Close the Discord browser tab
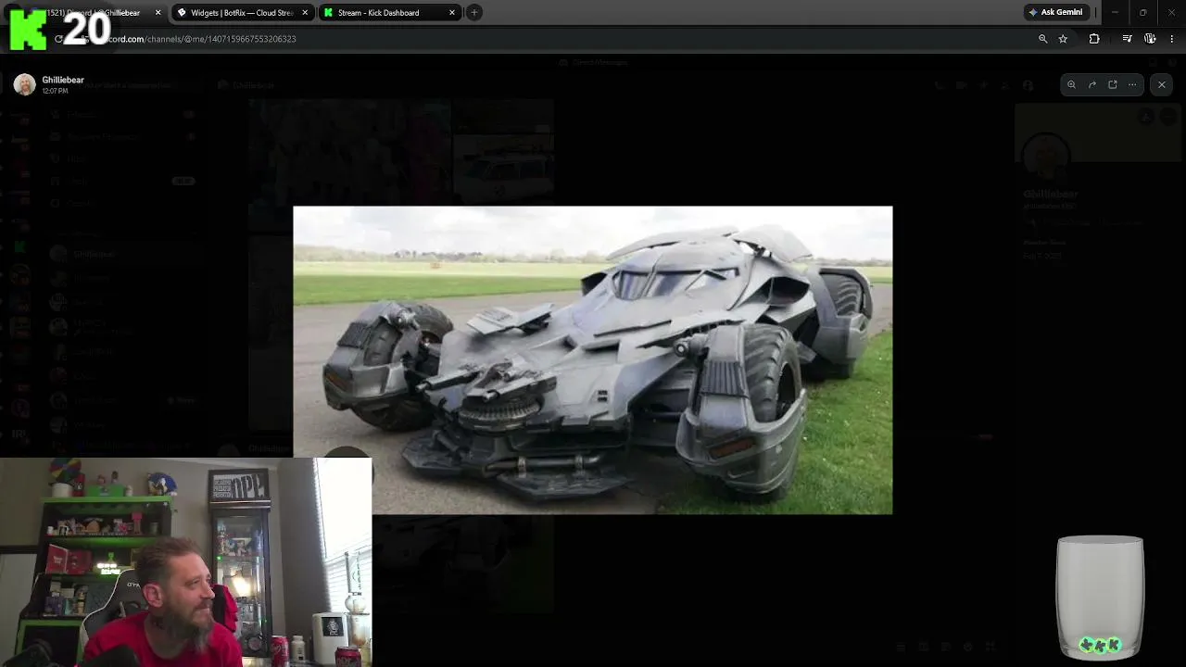 click(x=158, y=13)
